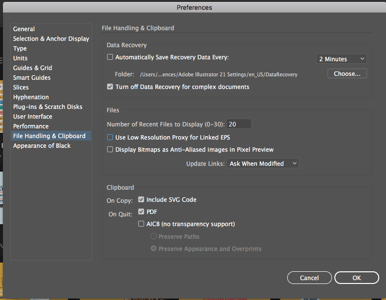Select Appearance of Black category
386x300 pixels.
click(42, 146)
